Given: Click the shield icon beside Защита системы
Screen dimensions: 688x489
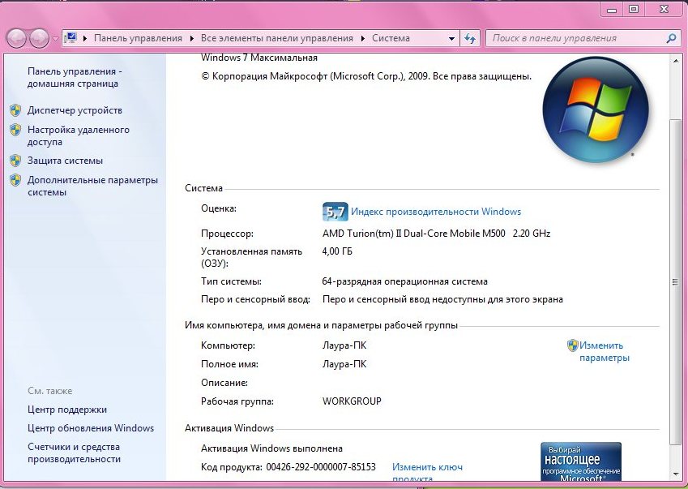Looking at the screenshot, I should tap(15, 161).
